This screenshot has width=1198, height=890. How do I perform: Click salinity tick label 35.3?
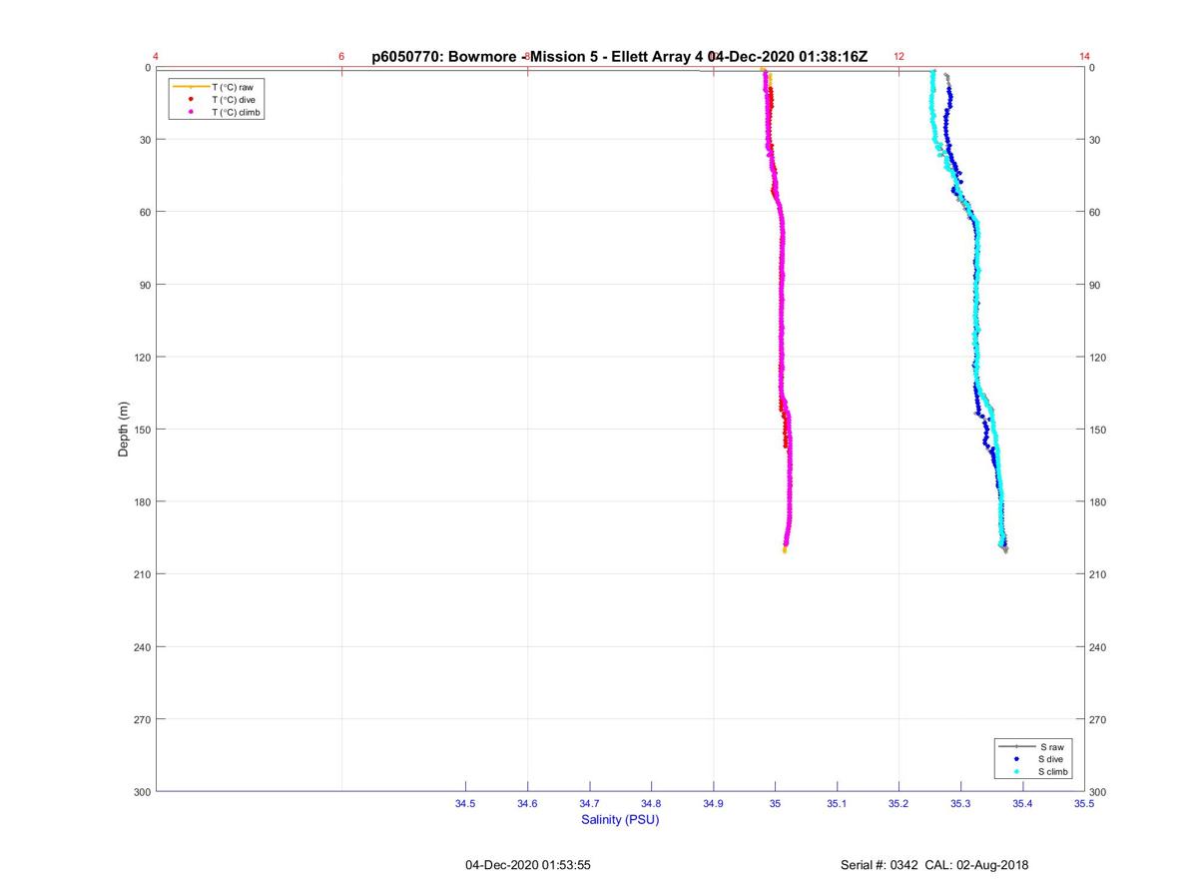tap(960, 803)
